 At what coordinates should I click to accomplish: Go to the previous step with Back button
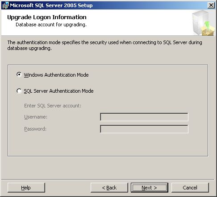pyautogui.click(x=109, y=188)
